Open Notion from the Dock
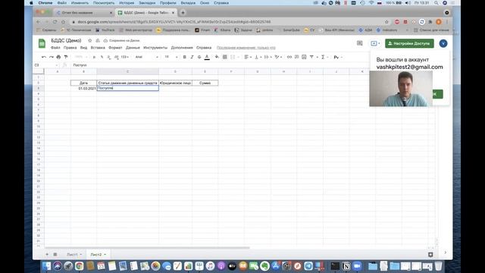This screenshot has width=485, height=273. [346, 266]
